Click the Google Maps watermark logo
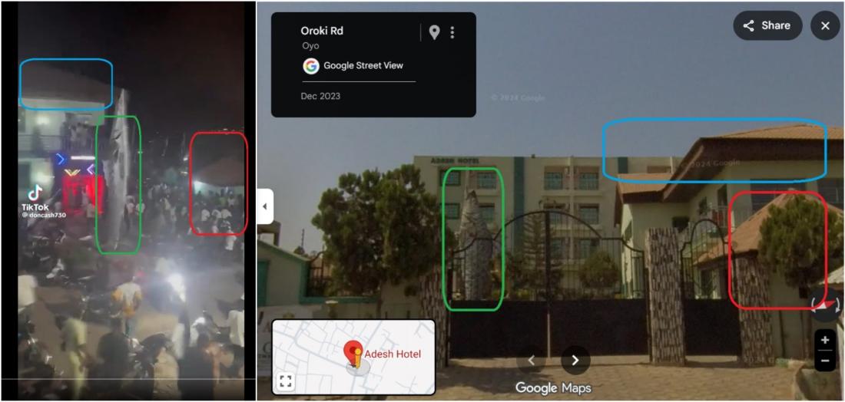 pos(553,387)
